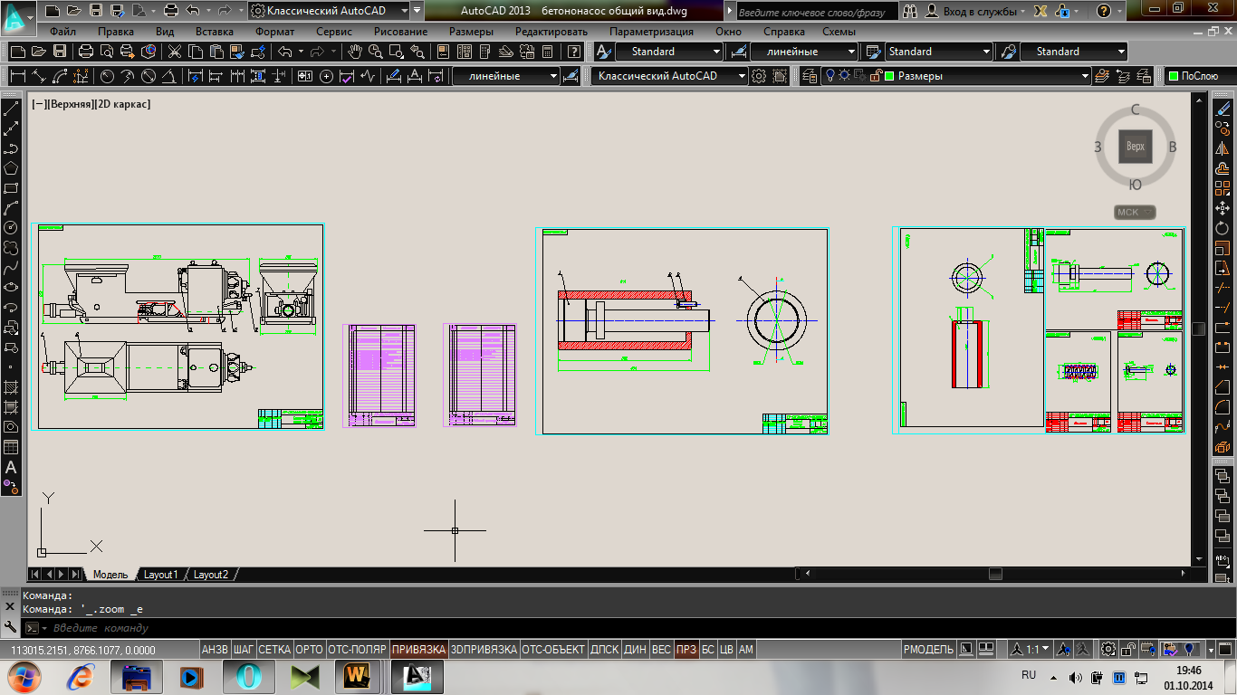Open the dimension style линейные dropdown in Styles toolbar
Image resolution: width=1237 pixels, height=695 pixels.
point(803,52)
